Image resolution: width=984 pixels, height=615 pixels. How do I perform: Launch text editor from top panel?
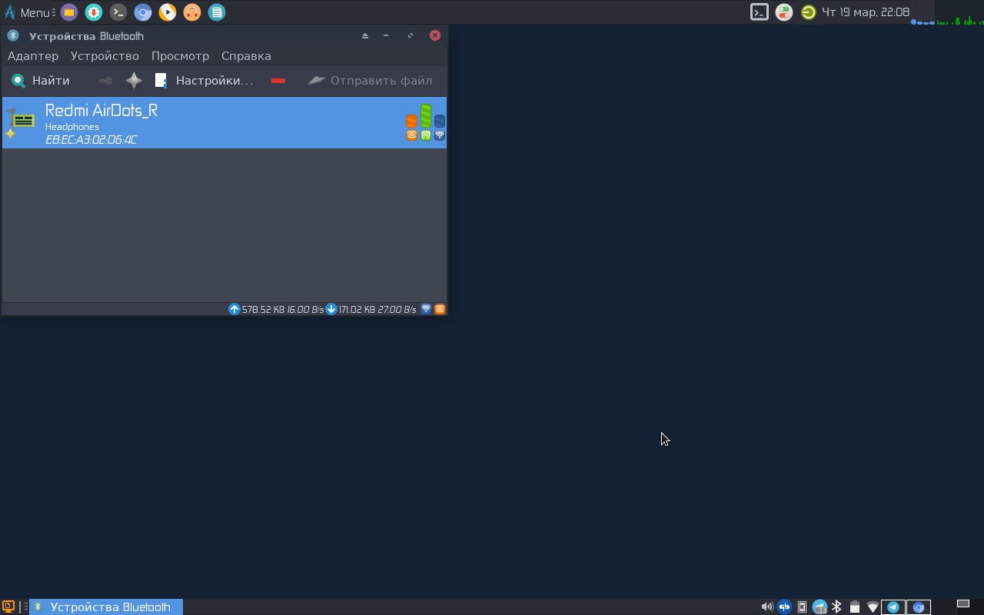[x=217, y=12]
